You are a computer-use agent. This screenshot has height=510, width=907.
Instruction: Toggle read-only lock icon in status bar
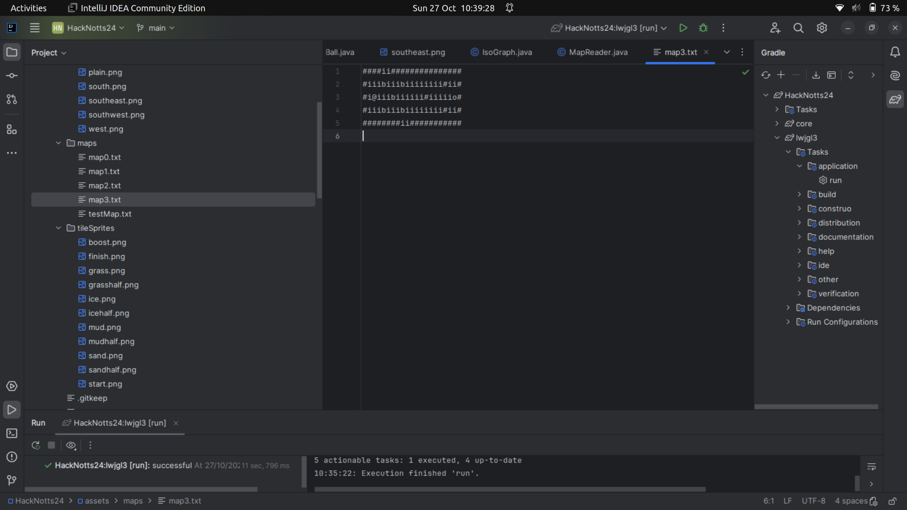[x=892, y=501]
